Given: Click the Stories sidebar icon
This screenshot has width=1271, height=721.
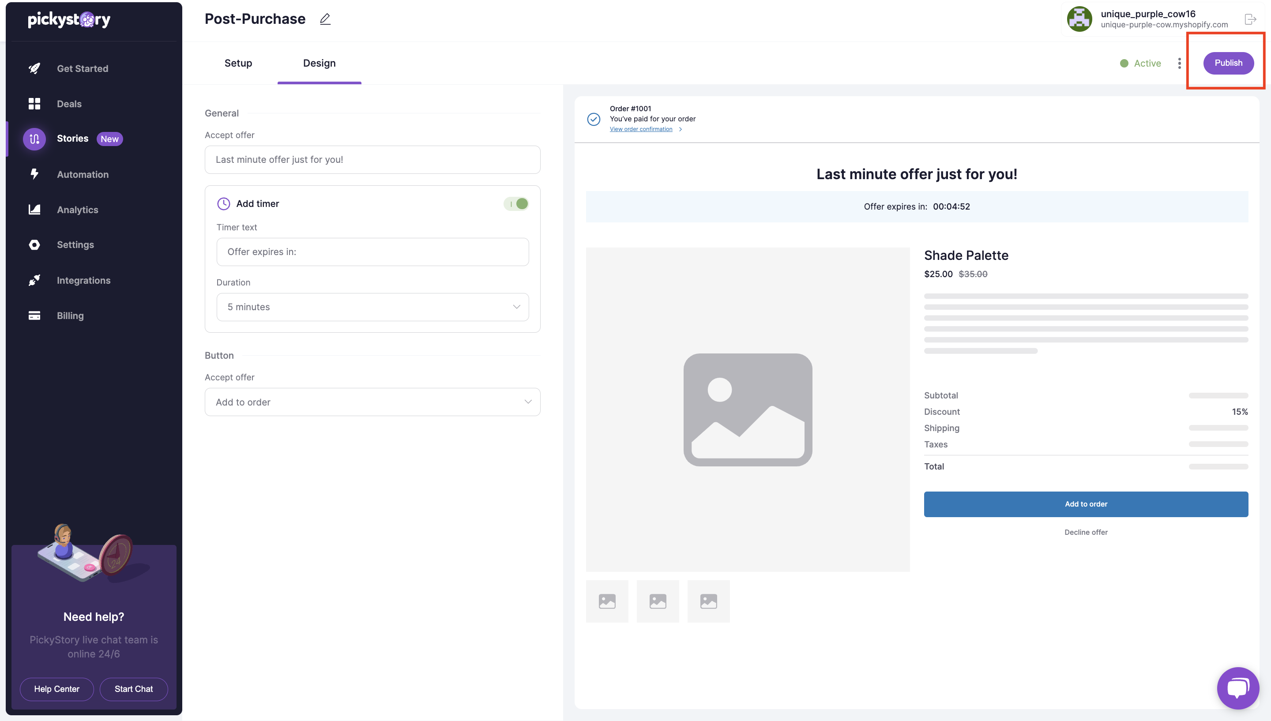Looking at the screenshot, I should 34,139.
